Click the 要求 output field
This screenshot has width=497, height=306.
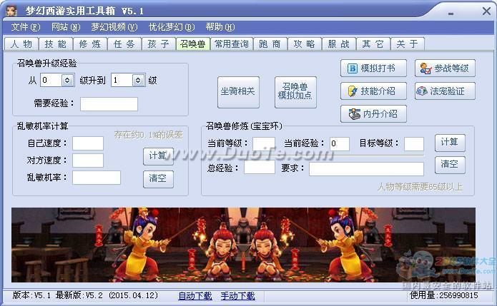(366, 169)
